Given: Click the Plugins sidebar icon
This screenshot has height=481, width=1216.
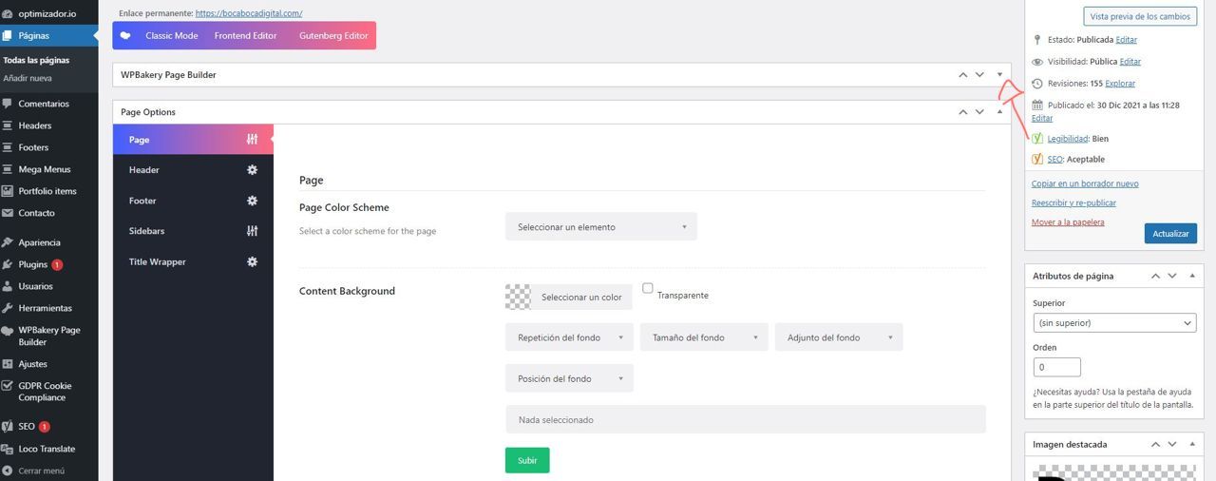Looking at the screenshot, I should tap(9, 264).
